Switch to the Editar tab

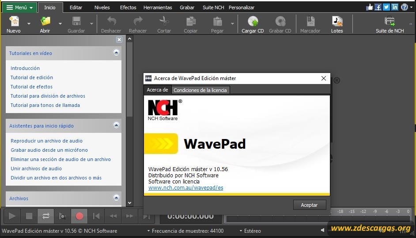[76, 7]
